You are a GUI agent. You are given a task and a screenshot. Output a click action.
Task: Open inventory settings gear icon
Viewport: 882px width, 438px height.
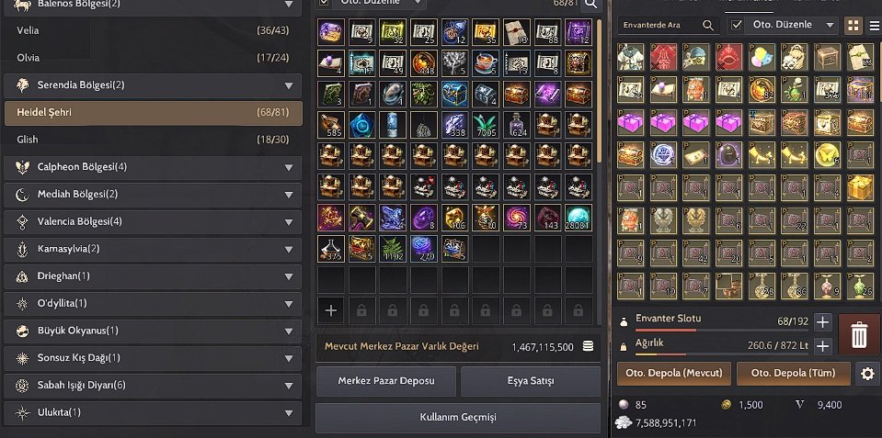point(867,374)
